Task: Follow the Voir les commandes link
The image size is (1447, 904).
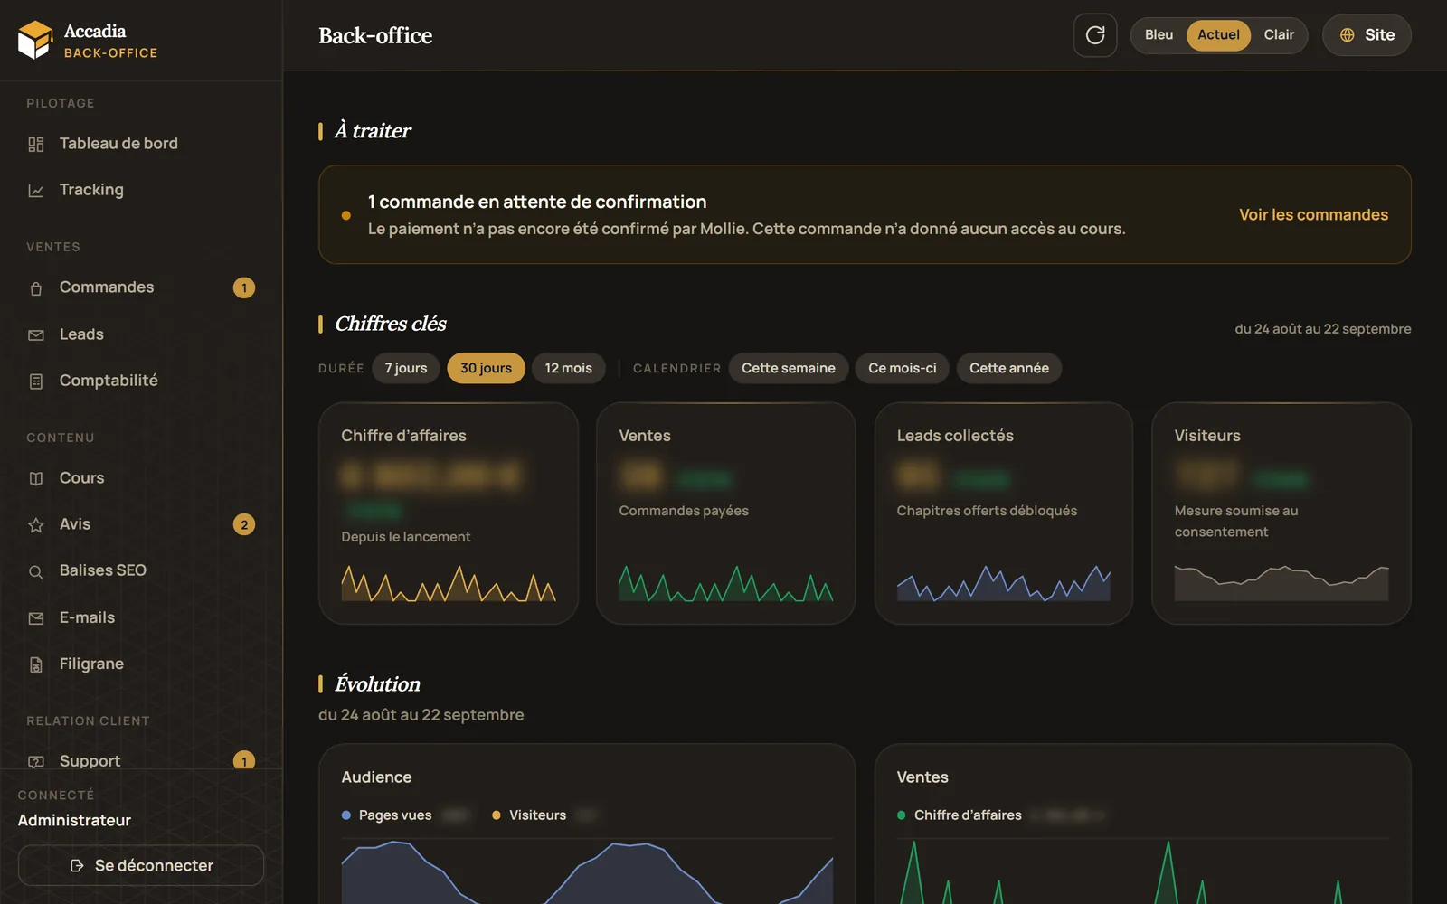Action: coord(1313,214)
